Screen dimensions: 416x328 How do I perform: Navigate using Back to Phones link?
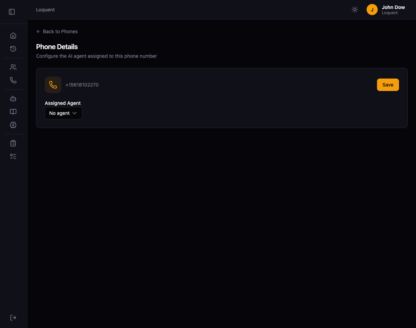[x=57, y=31]
